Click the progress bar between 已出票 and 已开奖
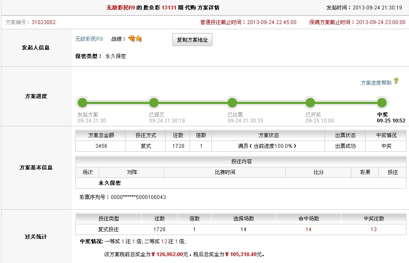The width and height of the screenshot is (409, 263). pyautogui.click(x=271, y=103)
